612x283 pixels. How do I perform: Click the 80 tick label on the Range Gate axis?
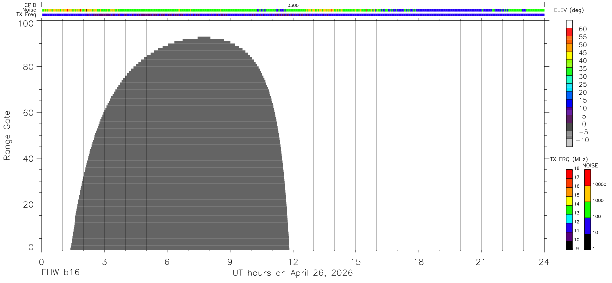[x=29, y=66]
